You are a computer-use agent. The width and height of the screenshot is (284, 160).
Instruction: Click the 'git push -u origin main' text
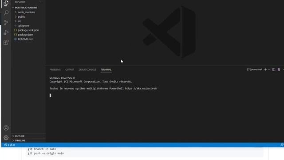point(46,153)
